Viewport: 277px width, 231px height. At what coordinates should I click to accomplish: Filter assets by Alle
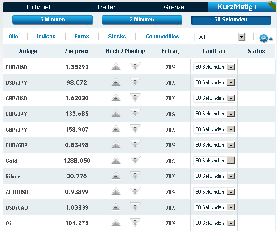tap(13, 37)
